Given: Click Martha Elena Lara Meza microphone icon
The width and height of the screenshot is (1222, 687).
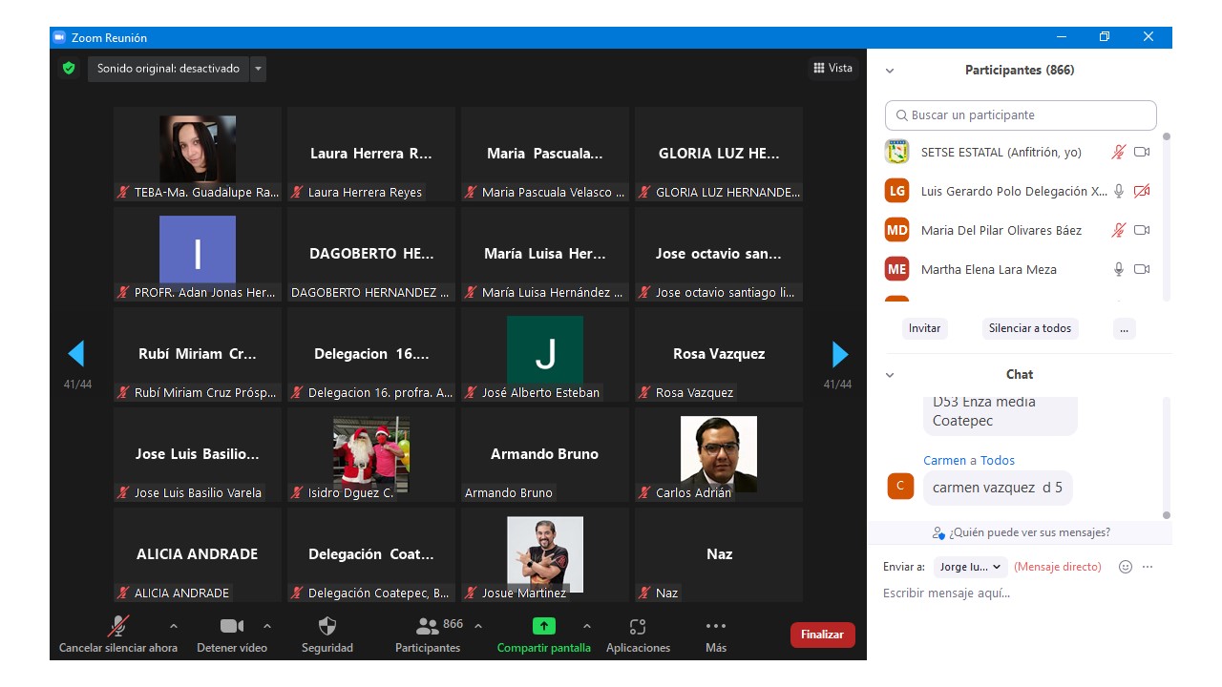Looking at the screenshot, I should [x=1118, y=269].
